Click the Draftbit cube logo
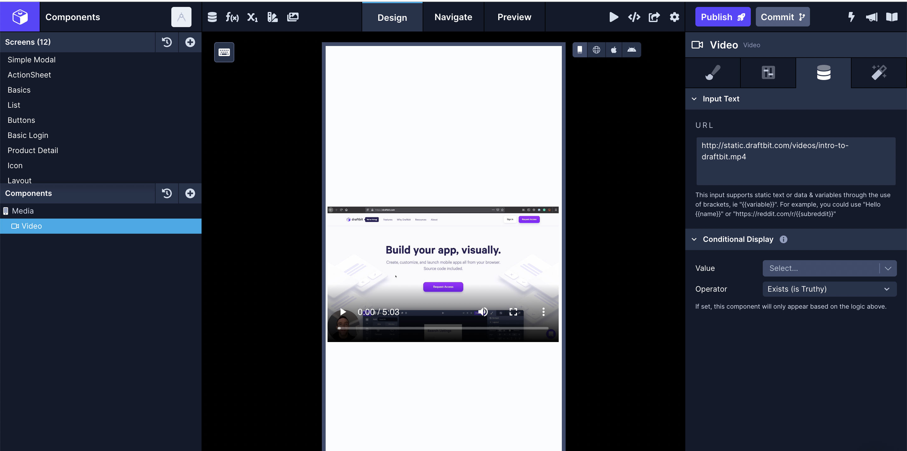Screen dimensions: 907x451 coord(20,17)
